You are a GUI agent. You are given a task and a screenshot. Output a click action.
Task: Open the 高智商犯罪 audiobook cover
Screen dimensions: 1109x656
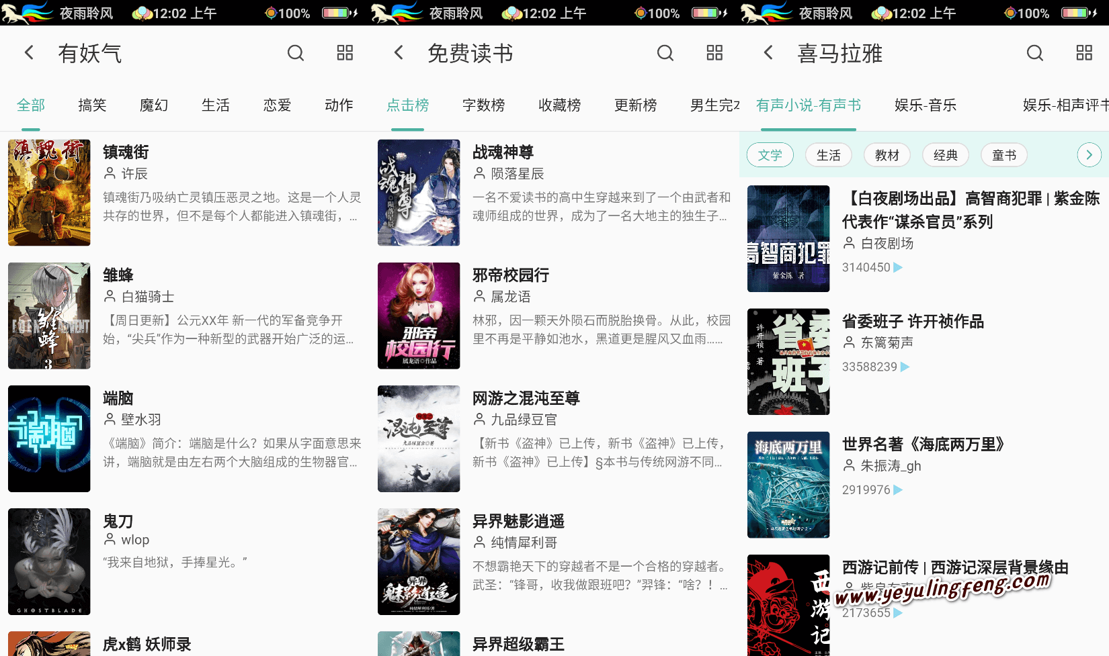click(788, 238)
